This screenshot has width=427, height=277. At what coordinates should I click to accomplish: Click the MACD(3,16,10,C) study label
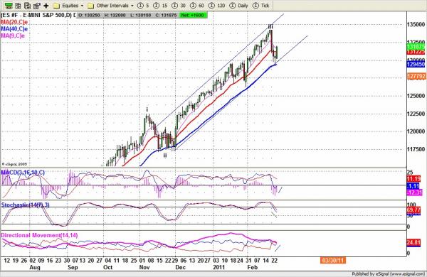(x=23, y=173)
